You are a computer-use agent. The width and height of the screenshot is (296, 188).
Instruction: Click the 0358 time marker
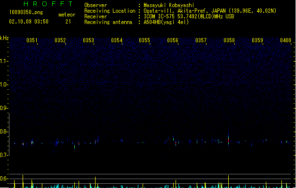tap(229, 40)
